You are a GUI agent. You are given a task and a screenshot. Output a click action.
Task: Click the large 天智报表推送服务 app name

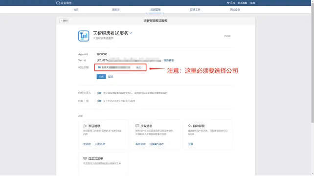[x=111, y=33]
